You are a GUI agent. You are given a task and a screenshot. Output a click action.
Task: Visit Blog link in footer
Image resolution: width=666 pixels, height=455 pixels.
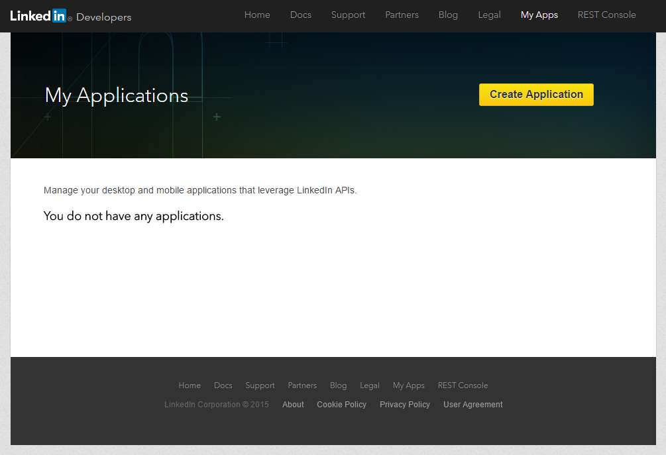[x=338, y=385]
